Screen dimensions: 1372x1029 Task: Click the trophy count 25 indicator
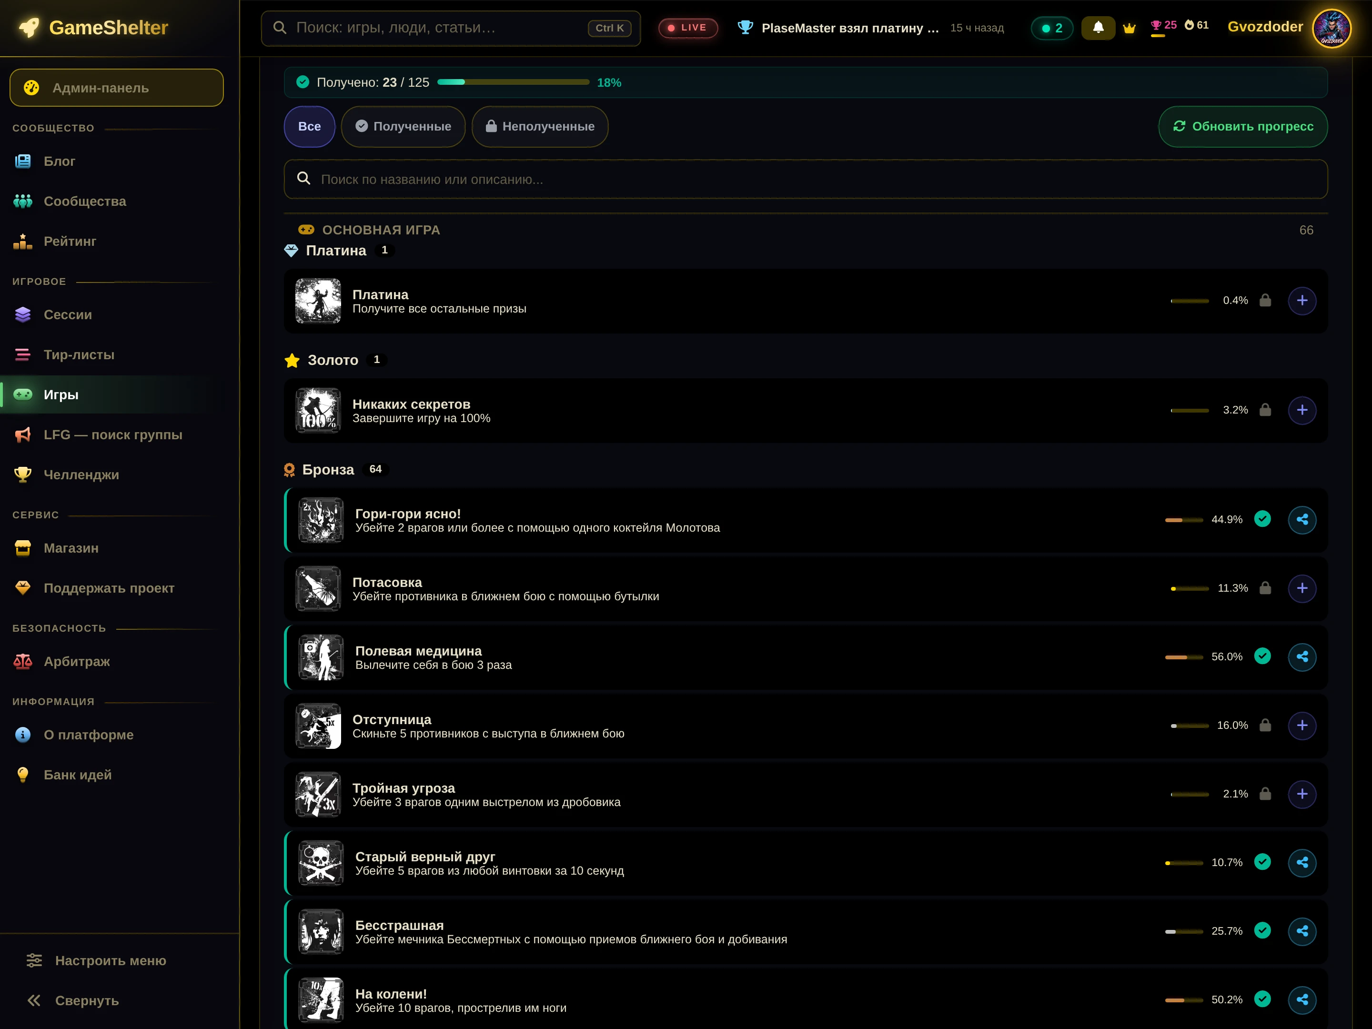pyautogui.click(x=1163, y=26)
